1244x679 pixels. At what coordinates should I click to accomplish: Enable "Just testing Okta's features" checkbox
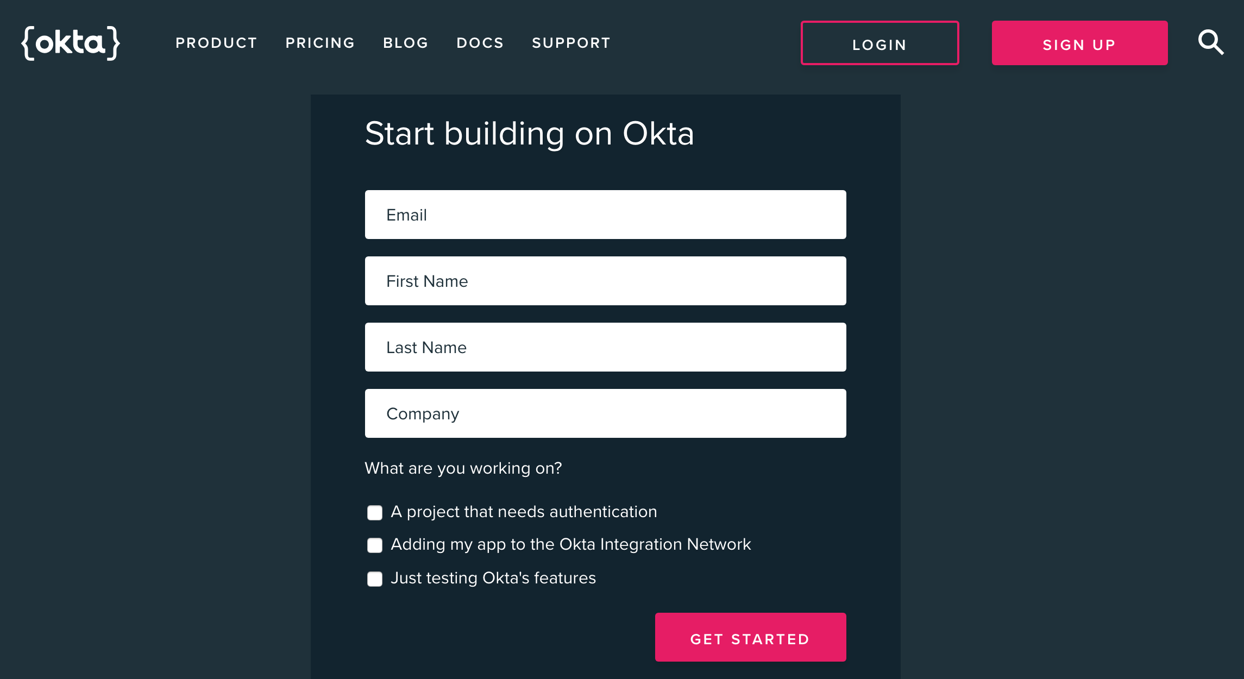point(375,579)
